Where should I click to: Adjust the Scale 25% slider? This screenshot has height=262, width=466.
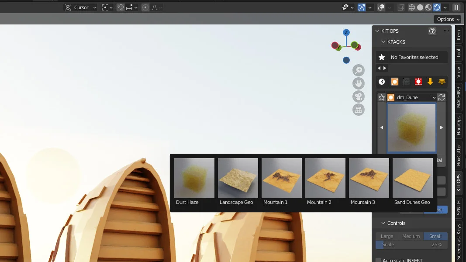(x=411, y=245)
